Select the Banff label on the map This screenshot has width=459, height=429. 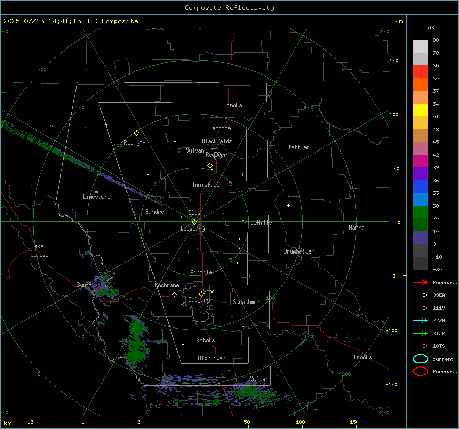click(84, 285)
